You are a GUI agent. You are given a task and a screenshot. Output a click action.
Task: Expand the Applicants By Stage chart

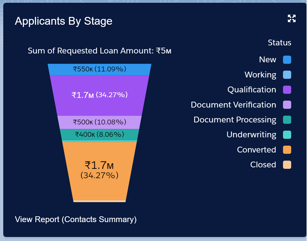(x=292, y=19)
